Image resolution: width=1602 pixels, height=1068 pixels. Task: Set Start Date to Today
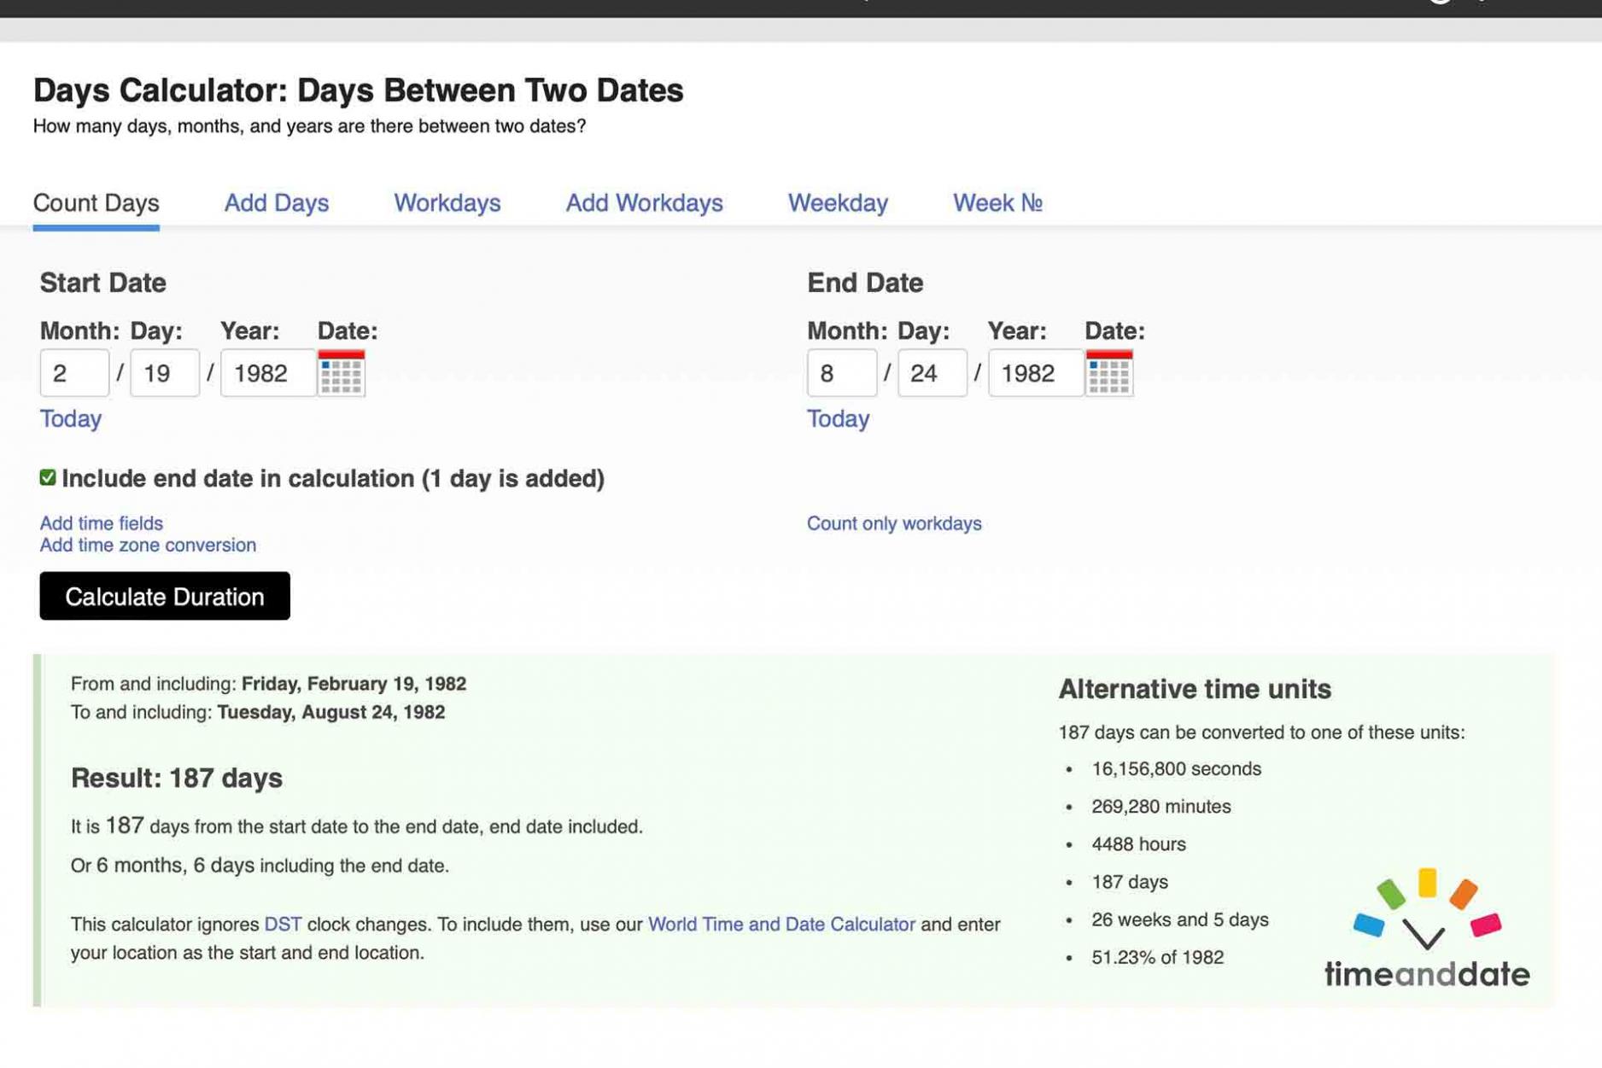(x=71, y=419)
